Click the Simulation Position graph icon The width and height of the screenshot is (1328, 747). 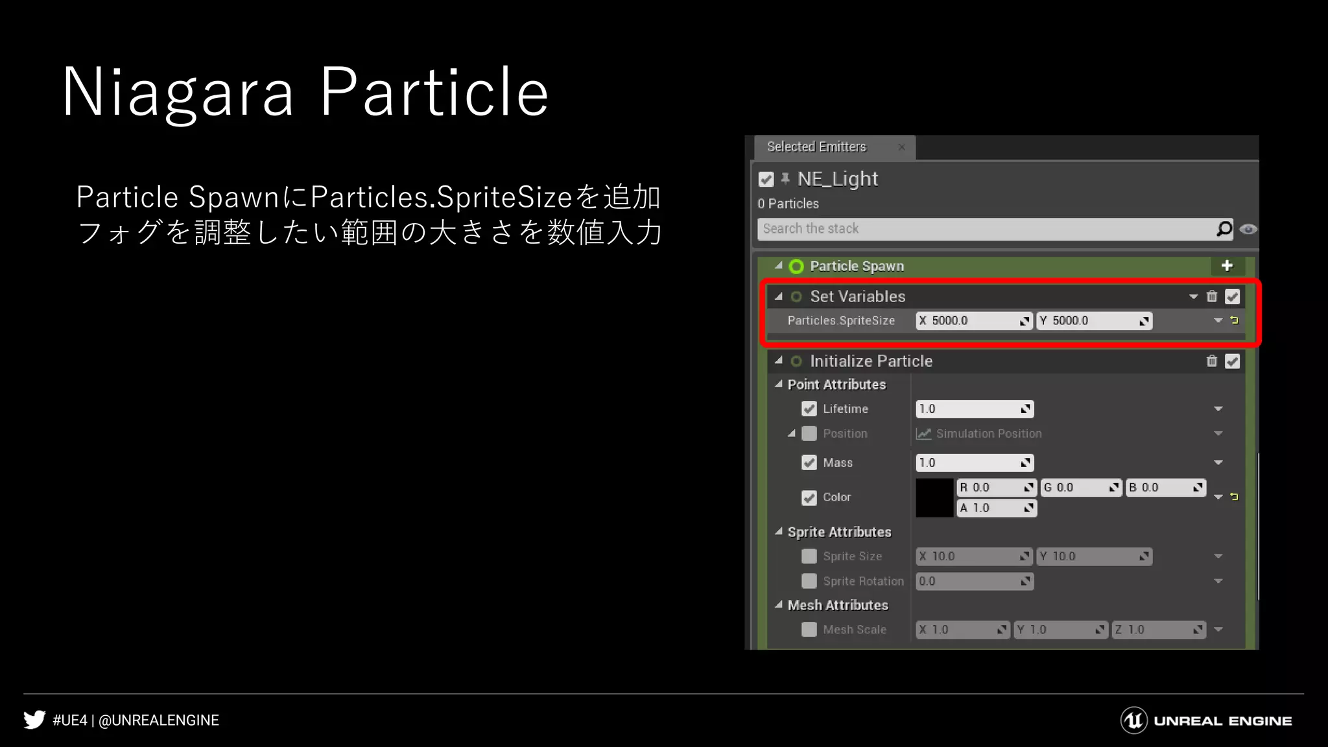point(923,434)
